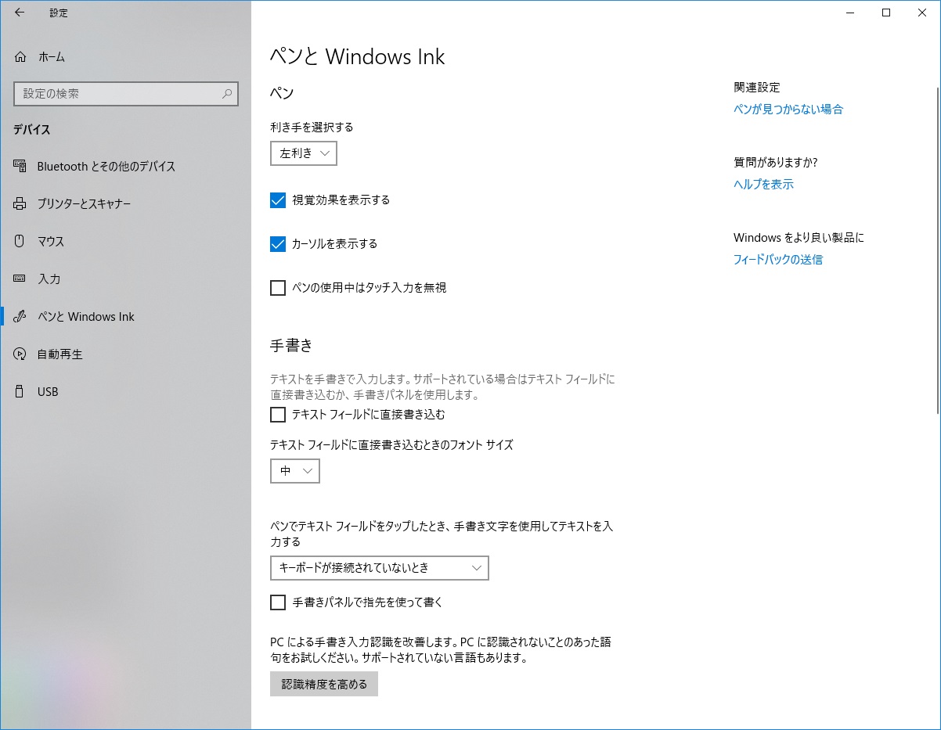941x730 pixels.
Task: Open the ペンが見つからない場合 link
Action: (788, 110)
